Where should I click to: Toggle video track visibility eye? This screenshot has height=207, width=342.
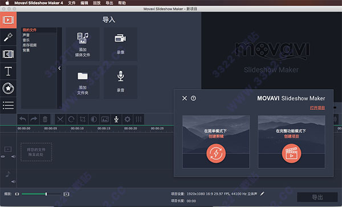point(3,157)
